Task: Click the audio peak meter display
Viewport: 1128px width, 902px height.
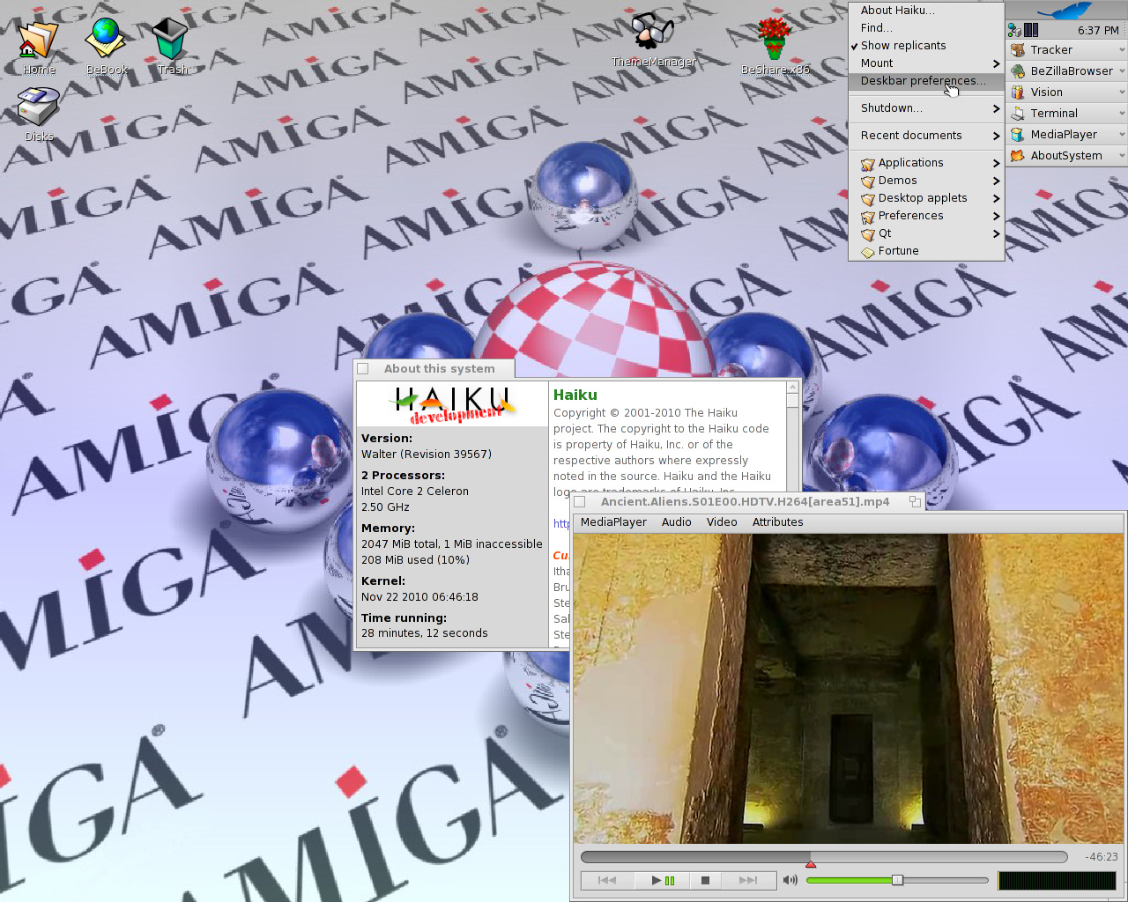Action: (1057, 880)
